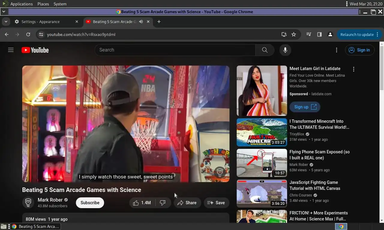Sign in to YouTube
The image size is (384, 230).
(x=360, y=50)
